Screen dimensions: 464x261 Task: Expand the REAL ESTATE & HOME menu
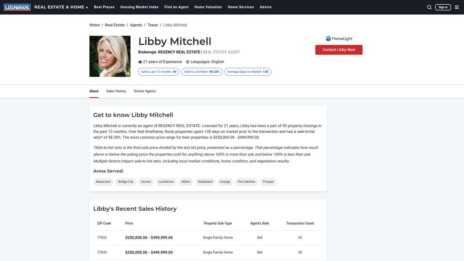(60, 7)
